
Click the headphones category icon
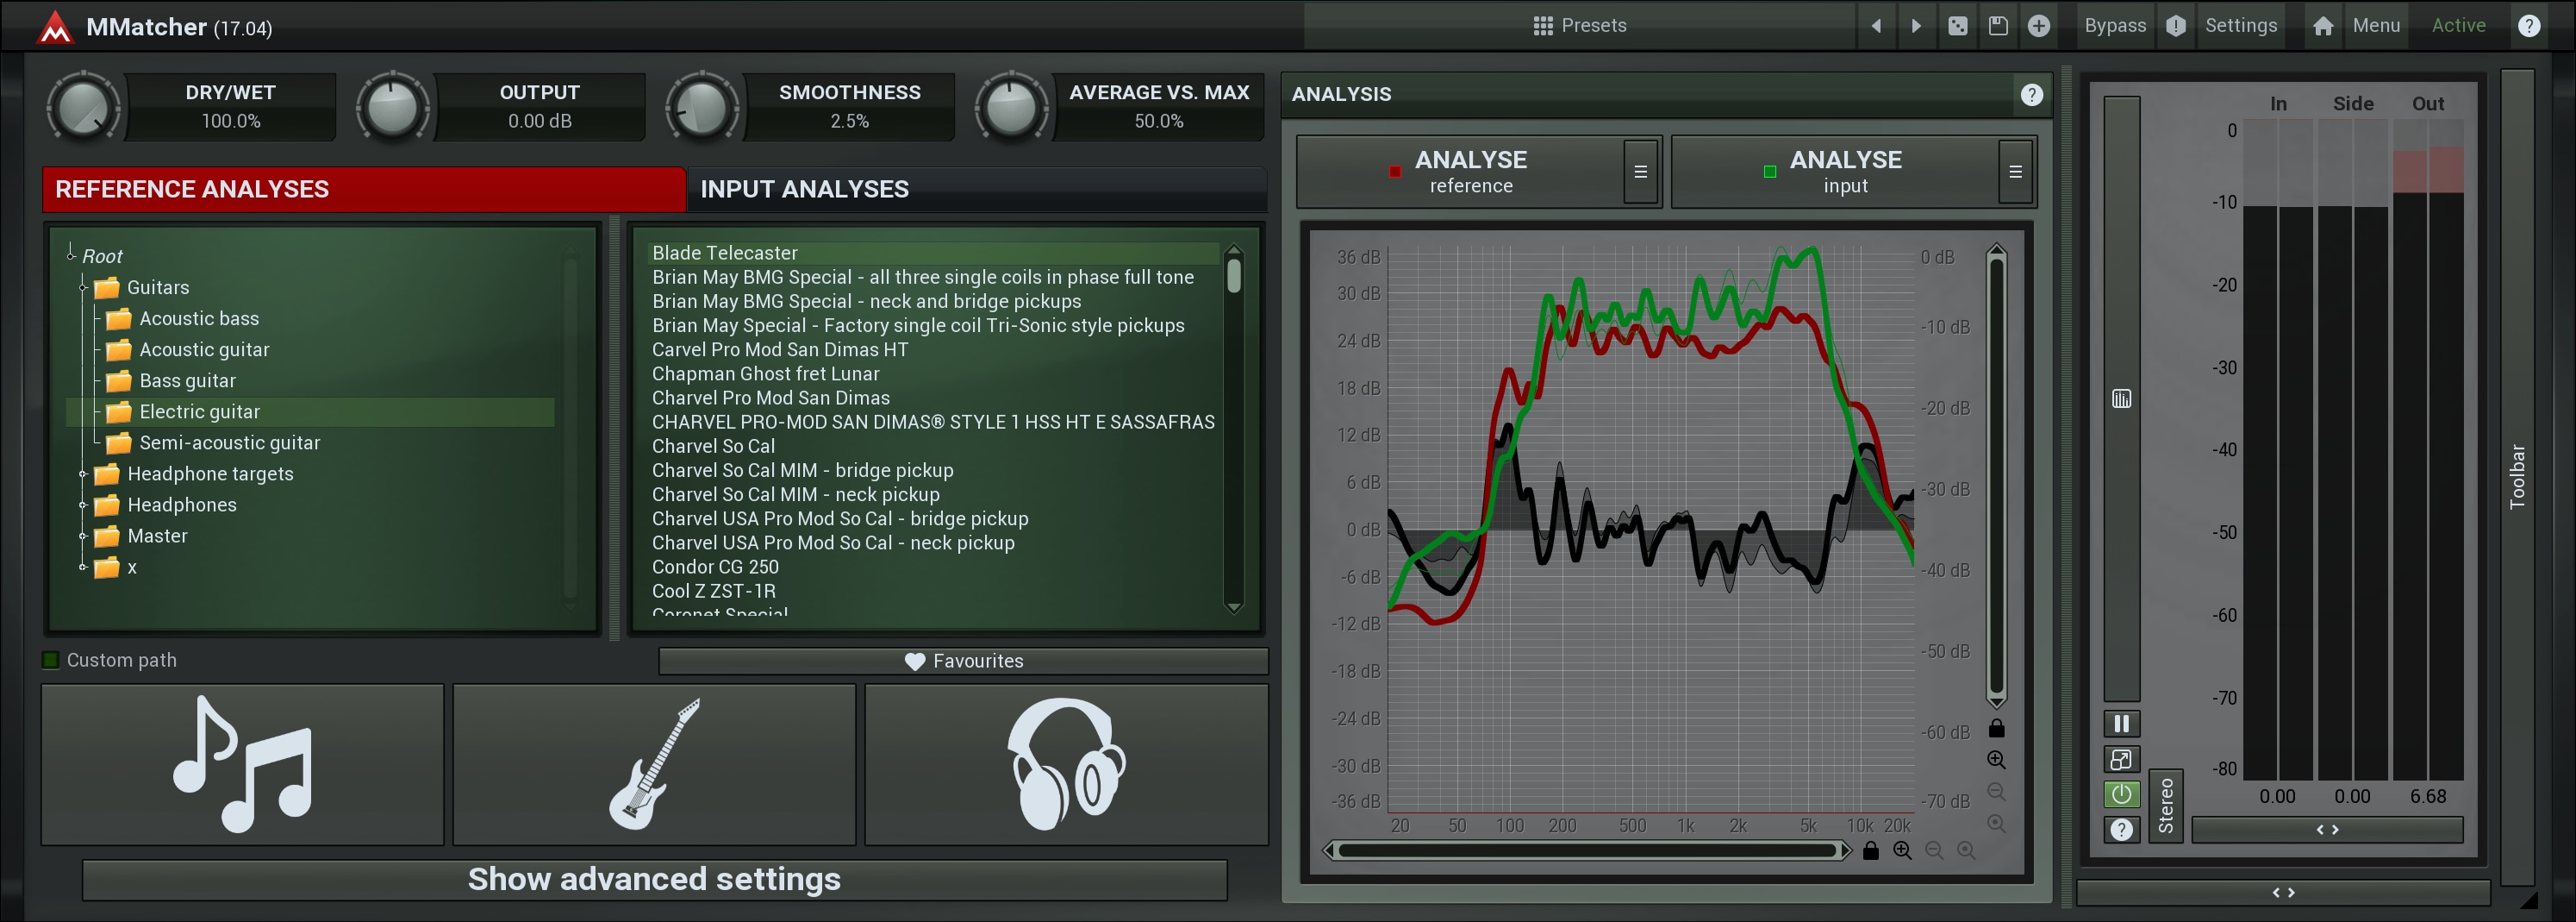coord(1066,765)
